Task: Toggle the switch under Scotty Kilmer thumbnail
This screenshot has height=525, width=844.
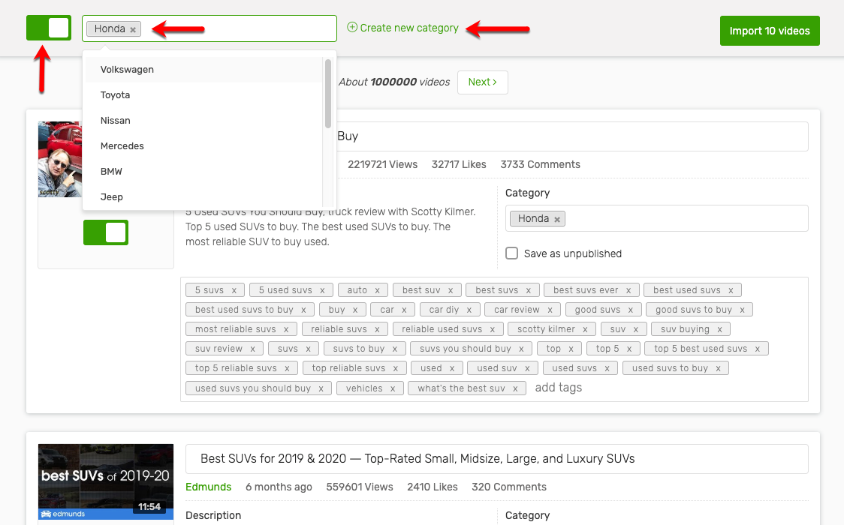Action: [x=106, y=232]
